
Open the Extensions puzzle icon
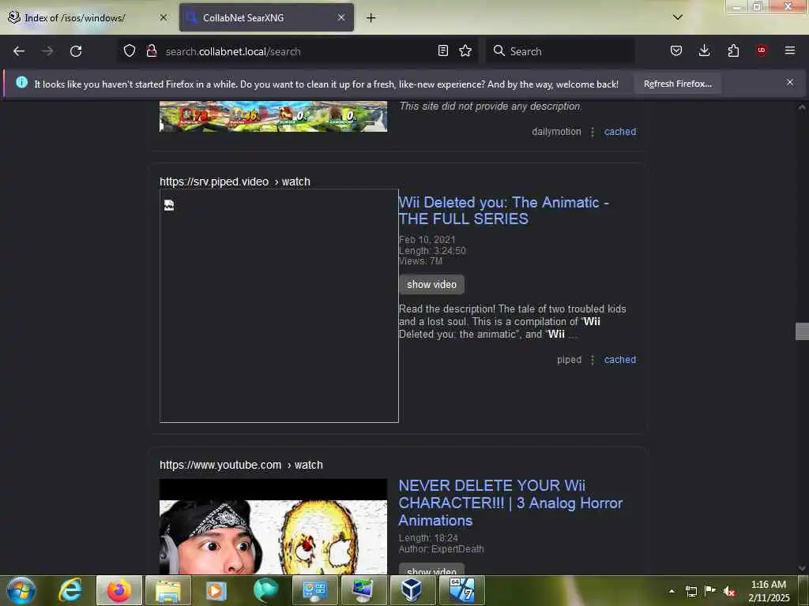(x=733, y=50)
